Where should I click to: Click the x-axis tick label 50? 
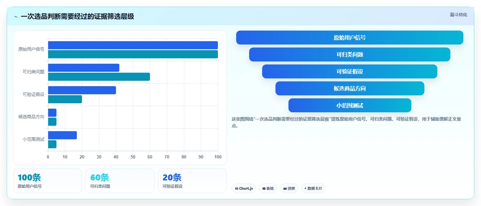(x=133, y=157)
